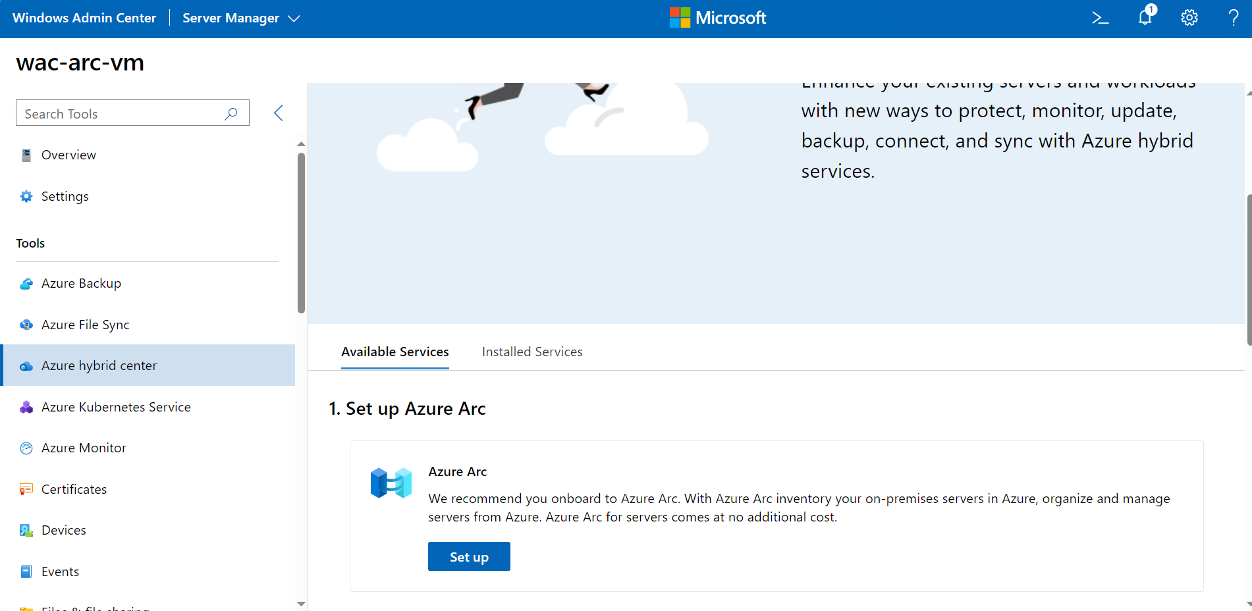Click the Devices icon
The height and width of the screenshot is (611, 1252).
coord(26,531)
